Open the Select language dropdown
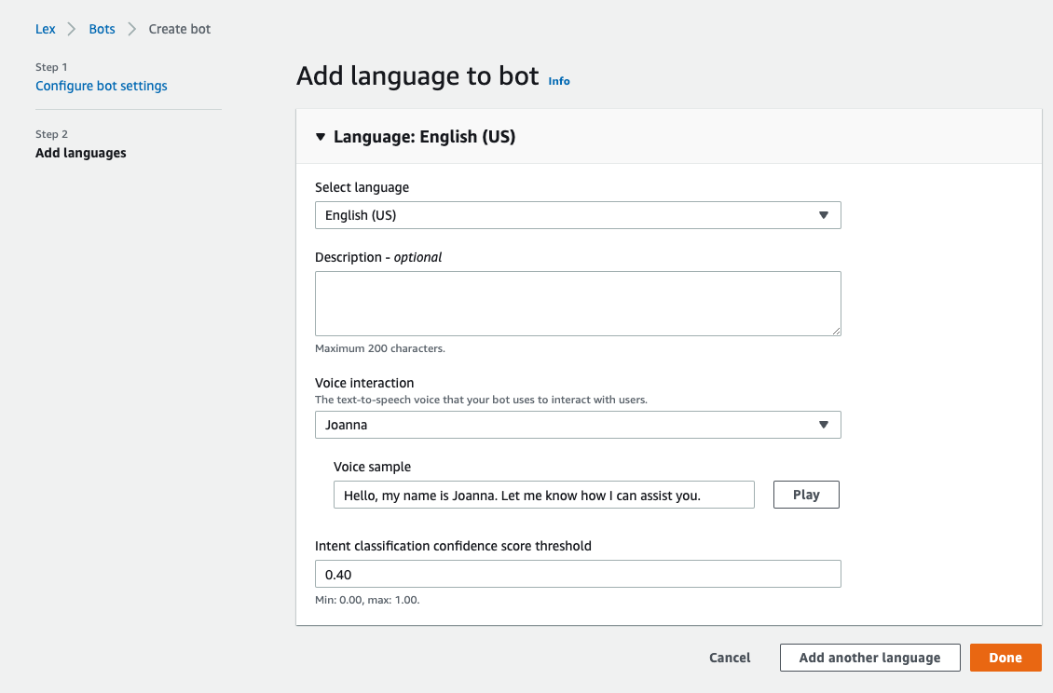The image size is (1053, 693). coord(578,215)
